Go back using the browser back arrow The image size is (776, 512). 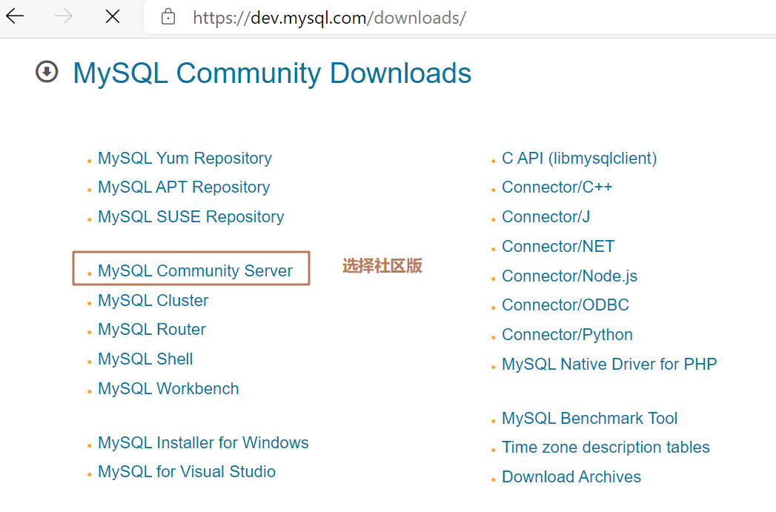point(15,16)
